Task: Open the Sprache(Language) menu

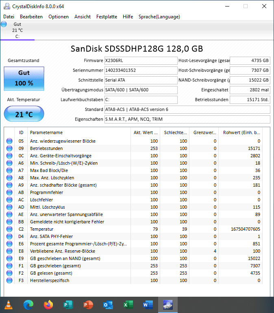Action: coord(159,17)
